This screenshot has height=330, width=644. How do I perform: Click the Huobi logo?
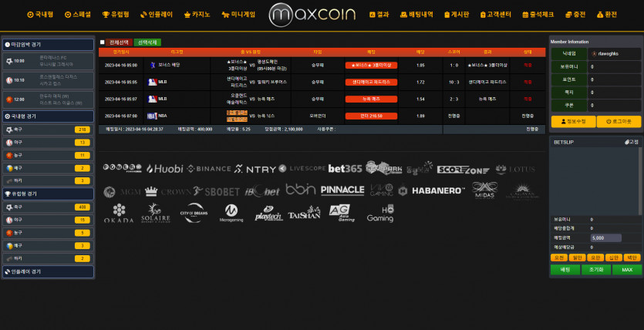tap(164, 169)
